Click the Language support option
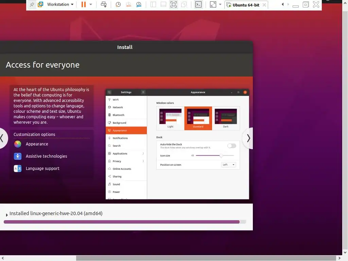 [42, 169]
